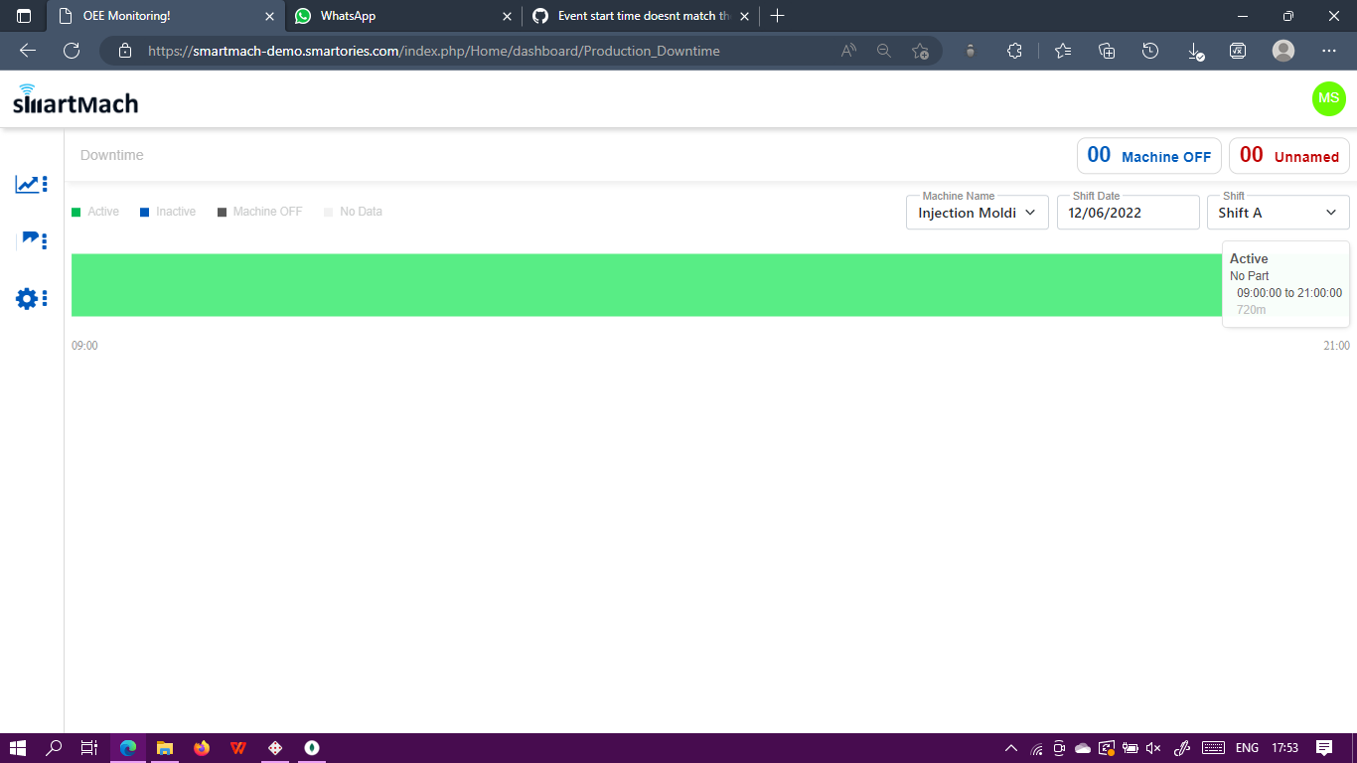The width and height of the screenshot is (1357, 763).
Task: Click the green Active color swatch
Action: (x=75, y=211)
